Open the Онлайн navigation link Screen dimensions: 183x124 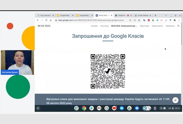pos(94,26)
